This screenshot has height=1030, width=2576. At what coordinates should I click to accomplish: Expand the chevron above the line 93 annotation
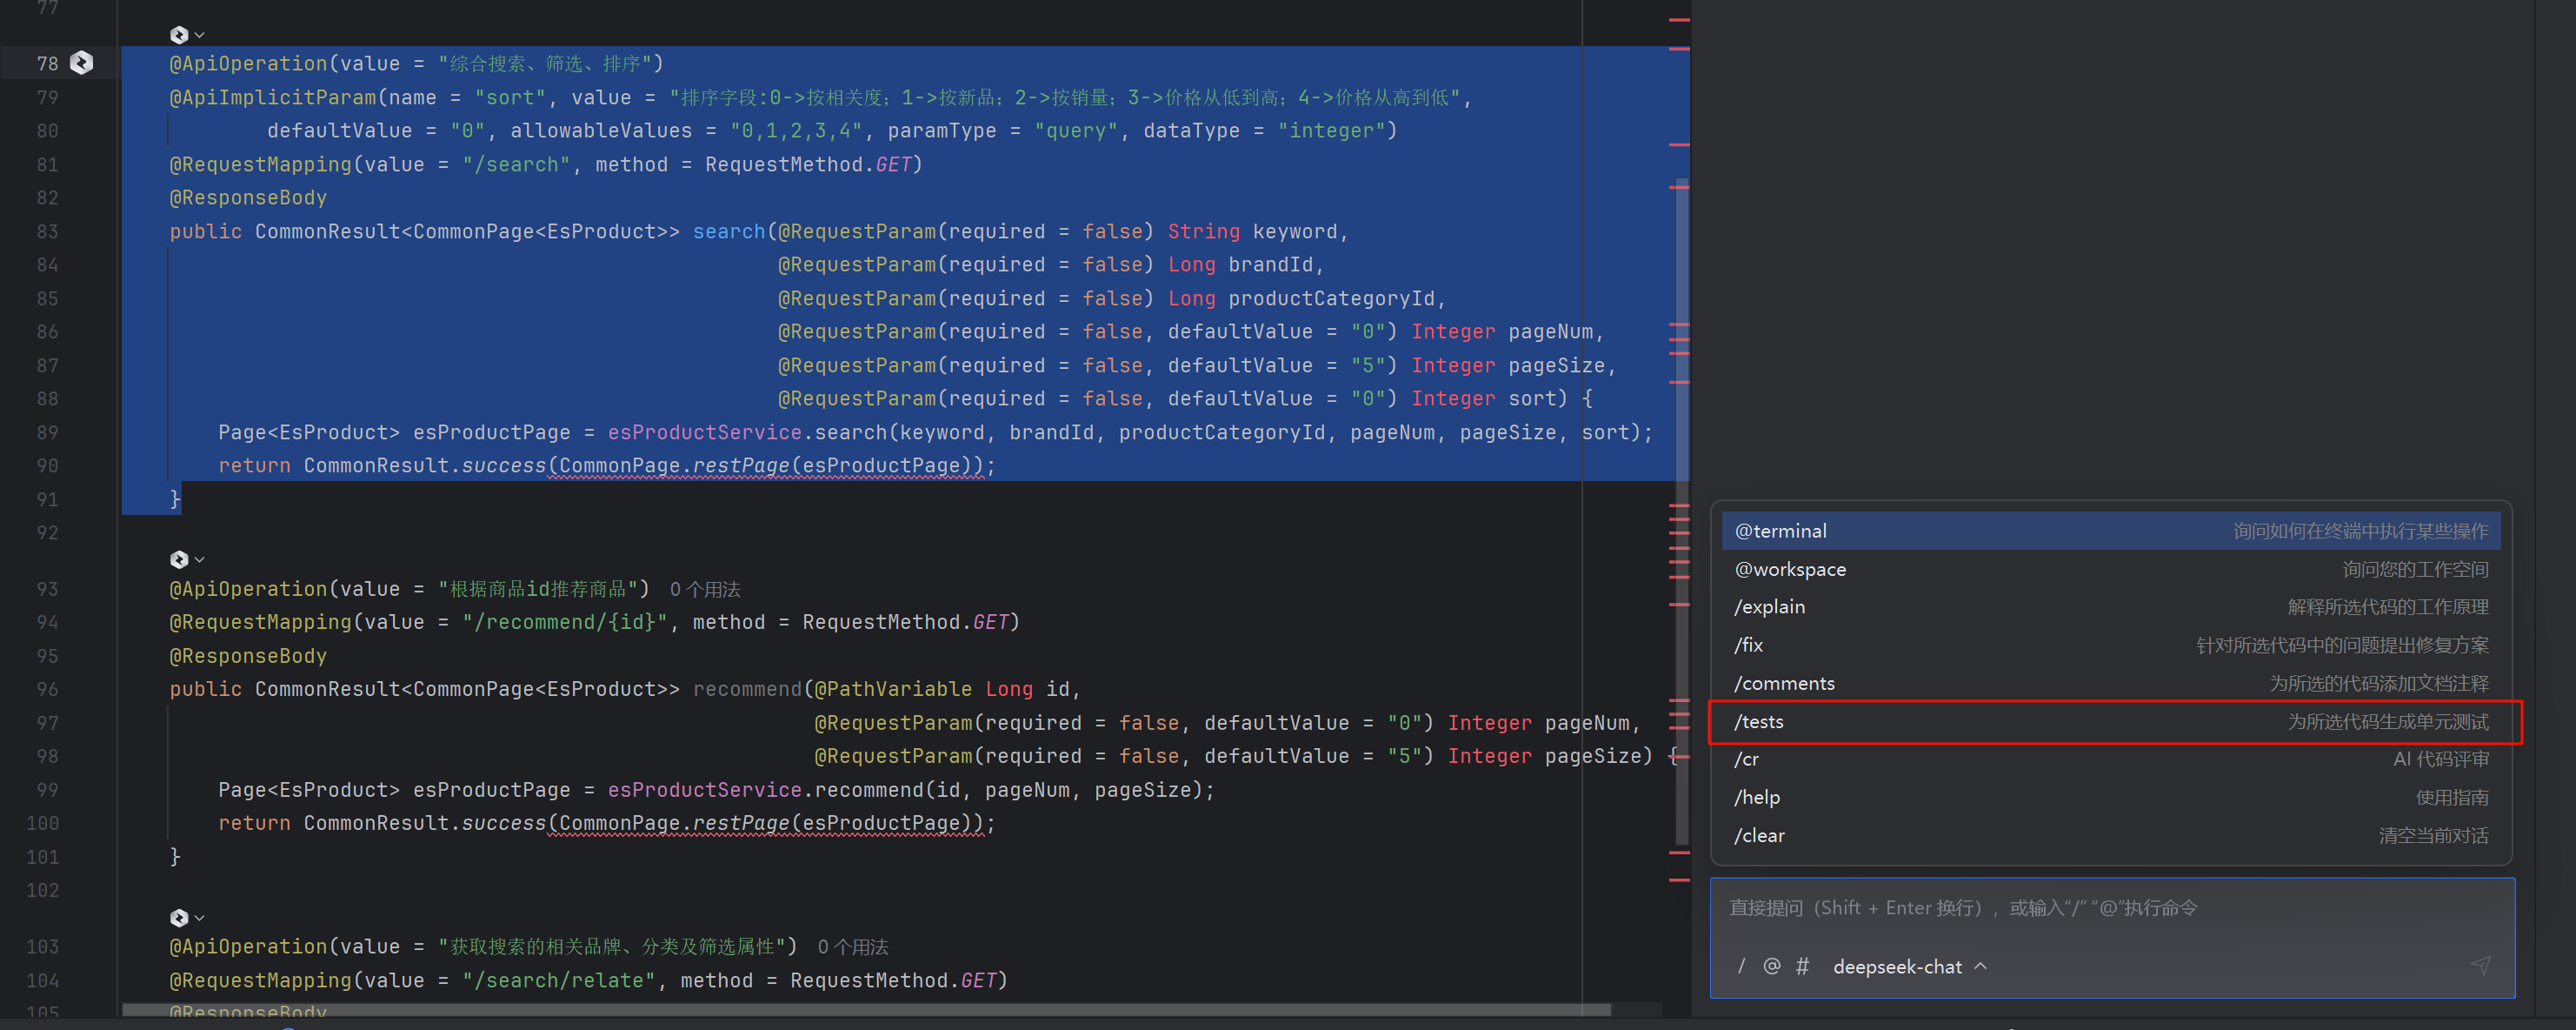tap(200, 559)
